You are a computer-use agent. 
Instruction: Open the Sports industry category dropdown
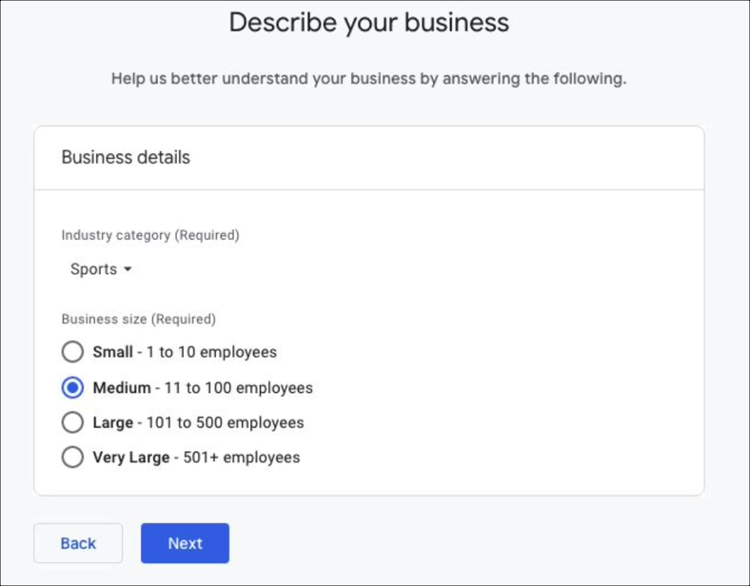click(x=101, y=269)
